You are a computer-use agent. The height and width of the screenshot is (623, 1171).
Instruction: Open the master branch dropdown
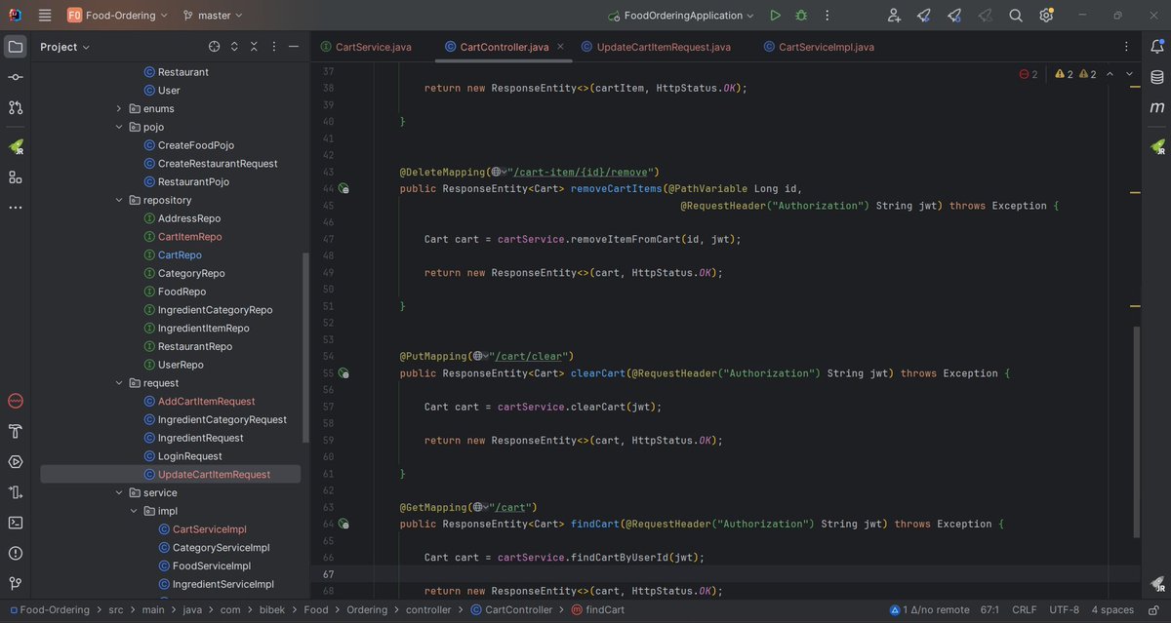click(213, 16)
